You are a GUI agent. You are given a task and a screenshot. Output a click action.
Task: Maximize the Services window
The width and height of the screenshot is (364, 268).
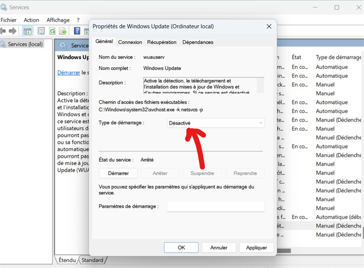click(337, 7)
